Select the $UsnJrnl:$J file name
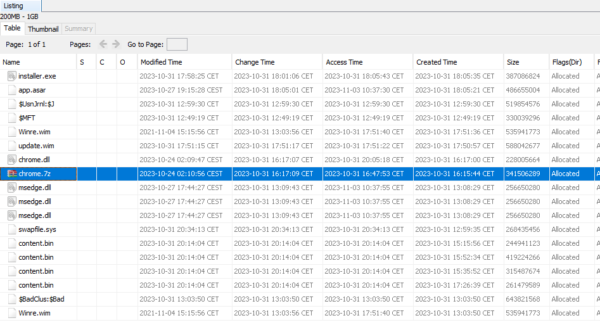This screenshot has width=600, height=325. pyautogui.click(x=41, y=104)
